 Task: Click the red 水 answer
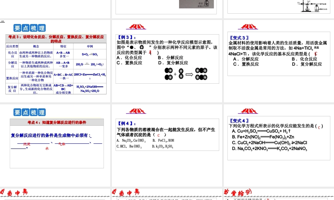[47, 148]
